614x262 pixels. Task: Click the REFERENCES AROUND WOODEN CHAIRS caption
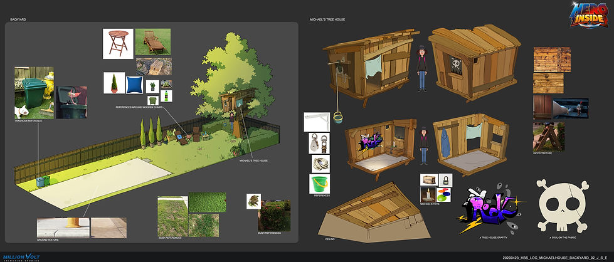click(x=138, y=107)
